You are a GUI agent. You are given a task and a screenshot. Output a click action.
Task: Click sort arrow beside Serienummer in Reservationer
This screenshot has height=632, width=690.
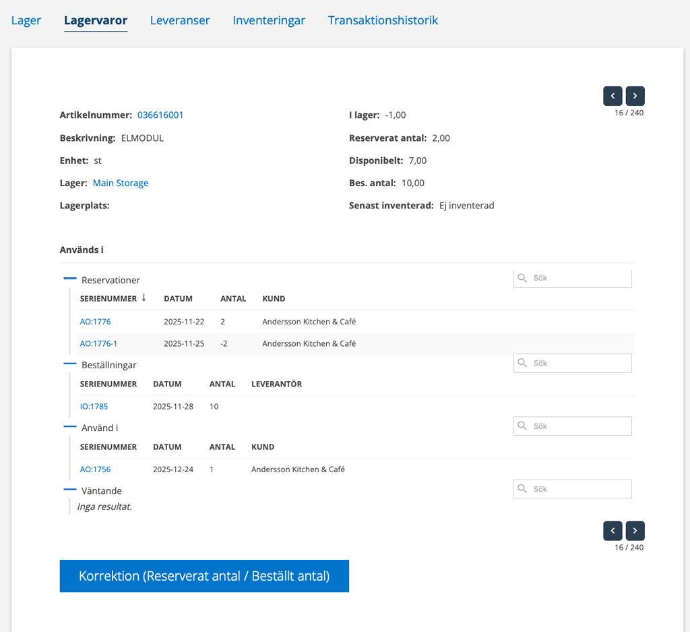tap(144, 298)
